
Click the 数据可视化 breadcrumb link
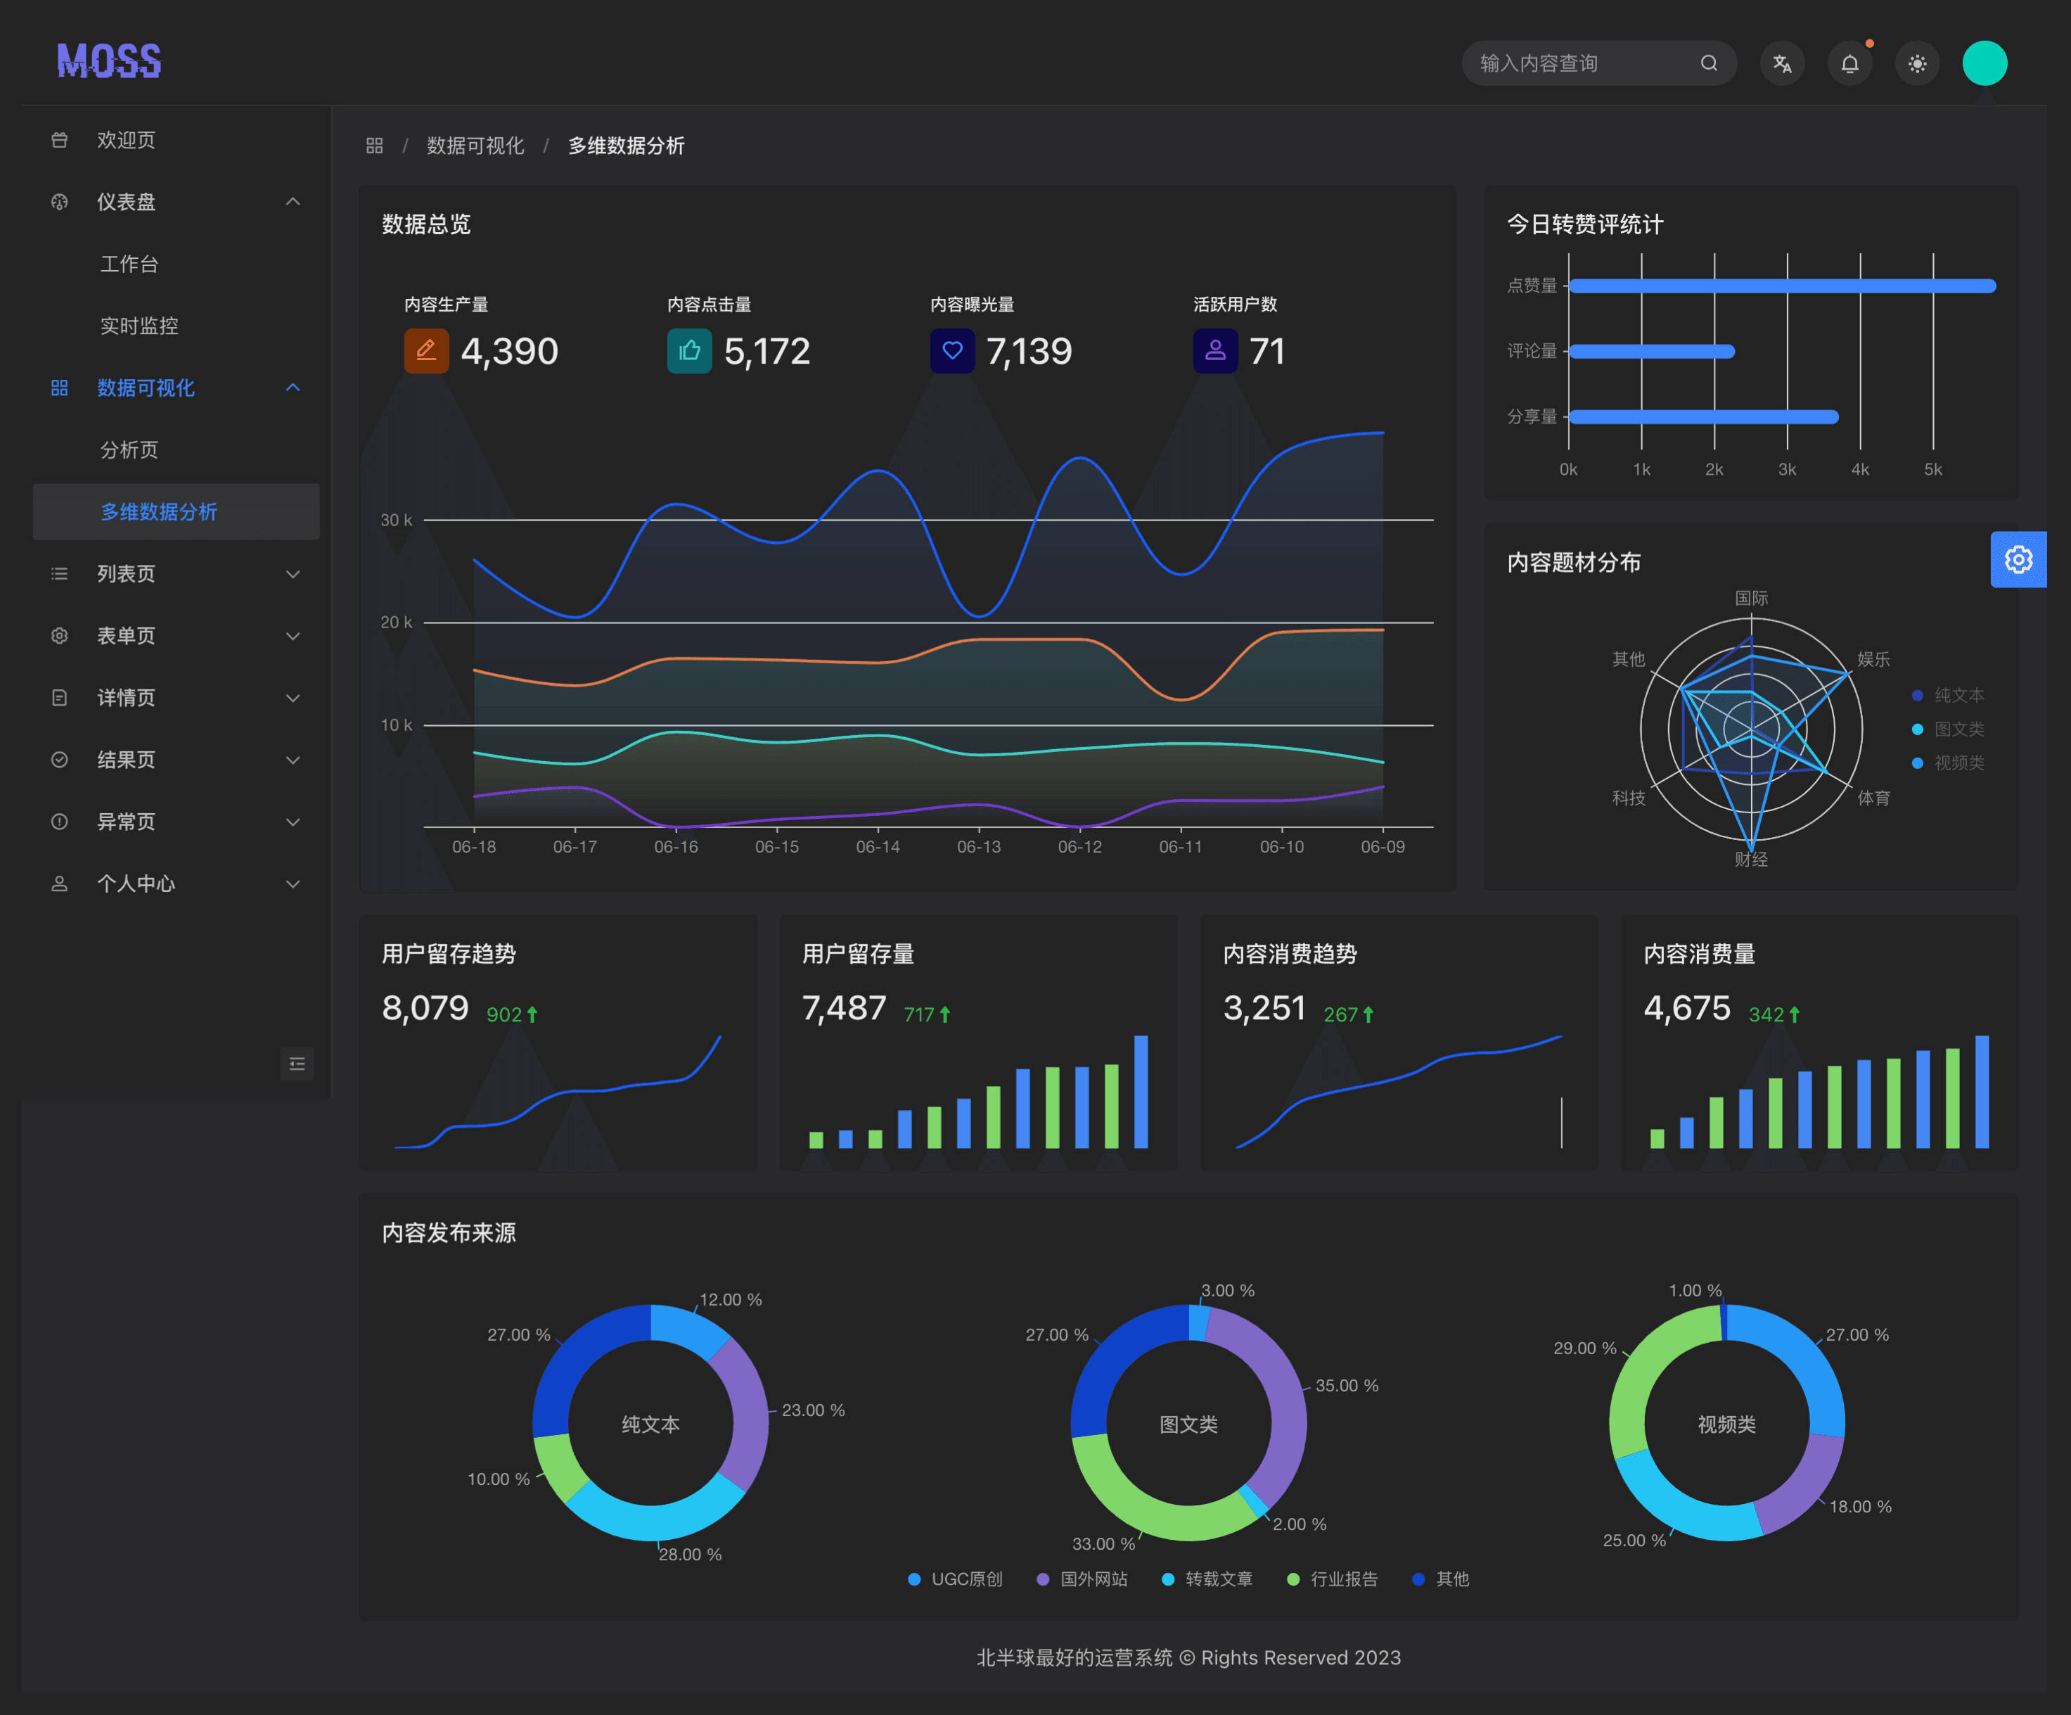click(475, 146)
